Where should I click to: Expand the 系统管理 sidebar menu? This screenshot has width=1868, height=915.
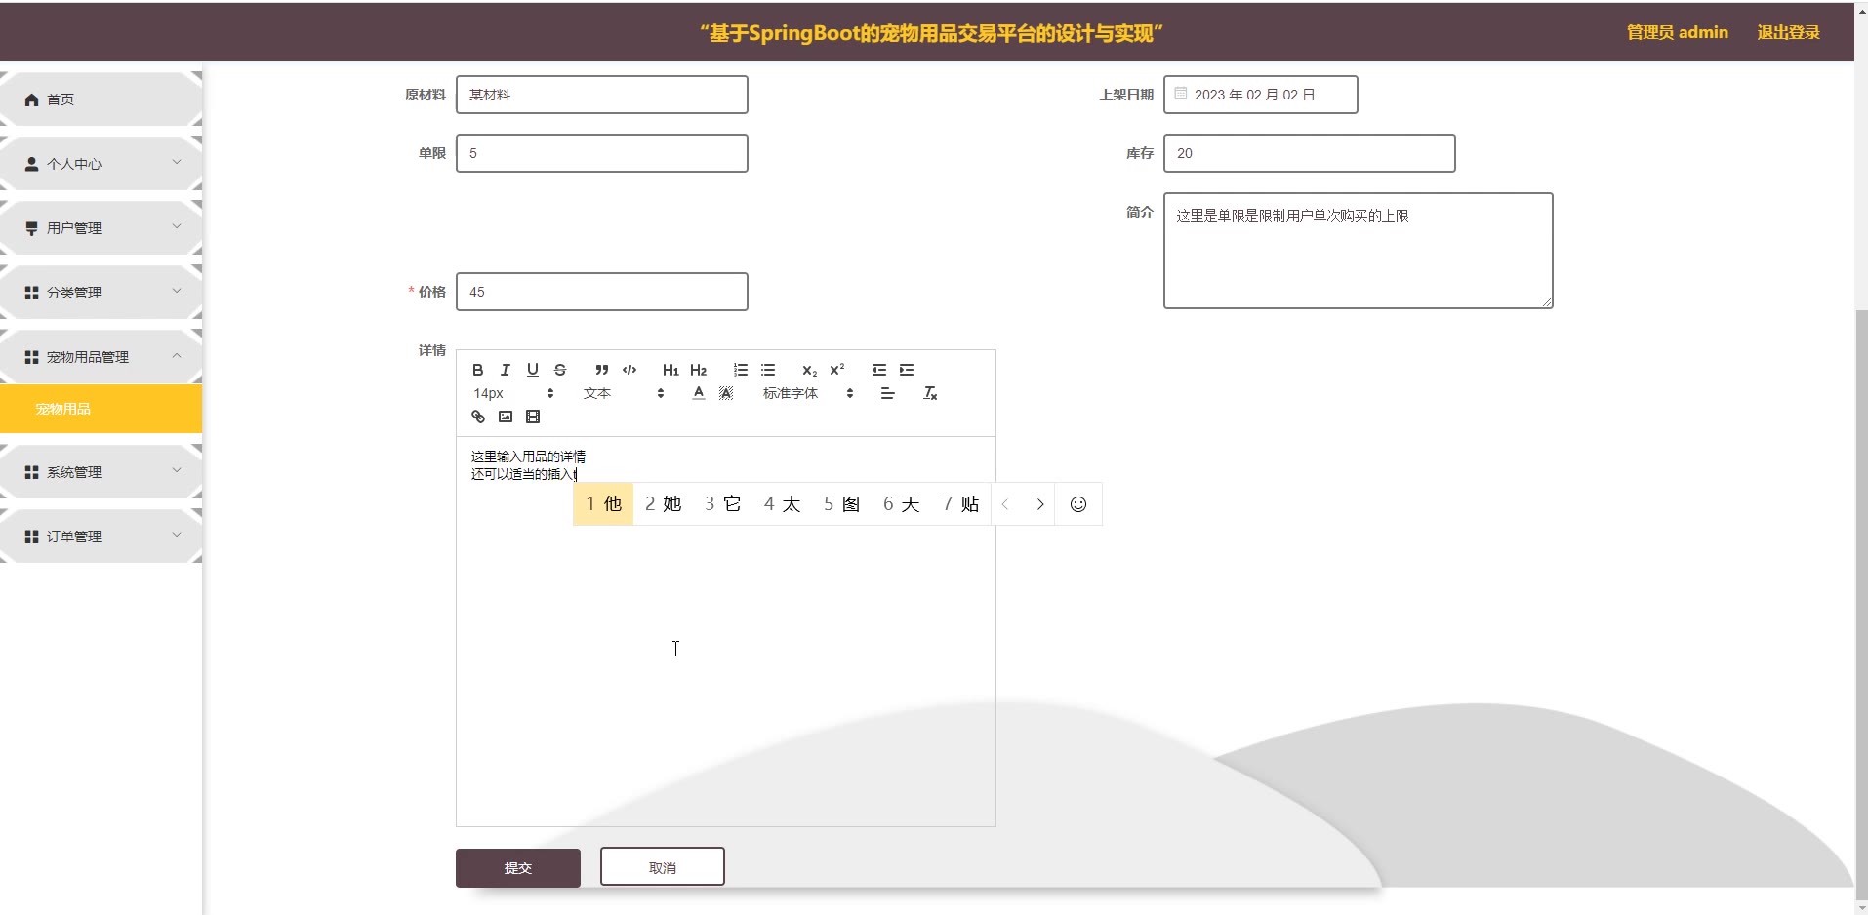point(101,472)
